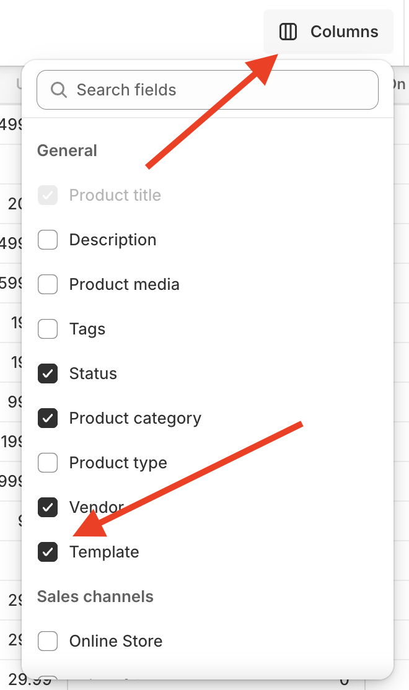Uncheck the Vendor column
The width and height of the screenshot is (409, 690).
(x=48, y=507)
